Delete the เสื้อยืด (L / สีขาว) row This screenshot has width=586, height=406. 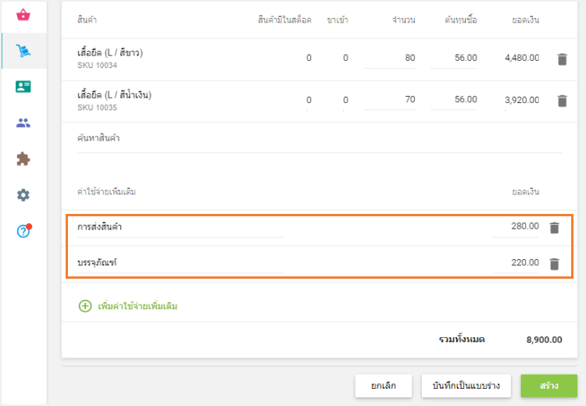click(562, 59)
